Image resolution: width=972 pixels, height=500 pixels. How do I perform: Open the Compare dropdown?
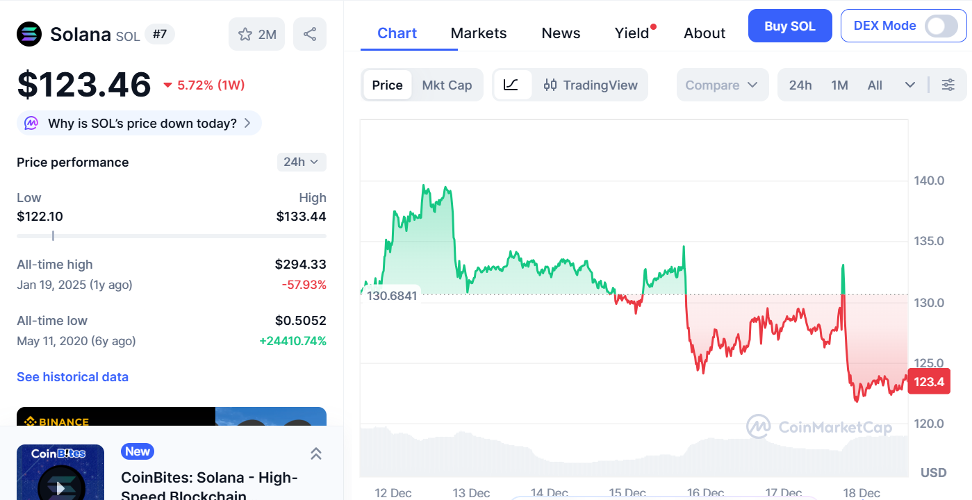click(722, 85)
